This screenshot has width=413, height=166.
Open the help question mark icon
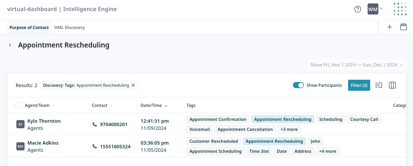click(358, 9)
